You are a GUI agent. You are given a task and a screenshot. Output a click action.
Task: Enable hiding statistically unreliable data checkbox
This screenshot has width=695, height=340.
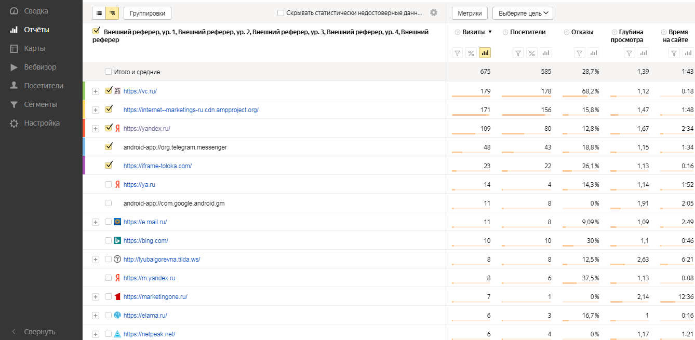point(281,13)
